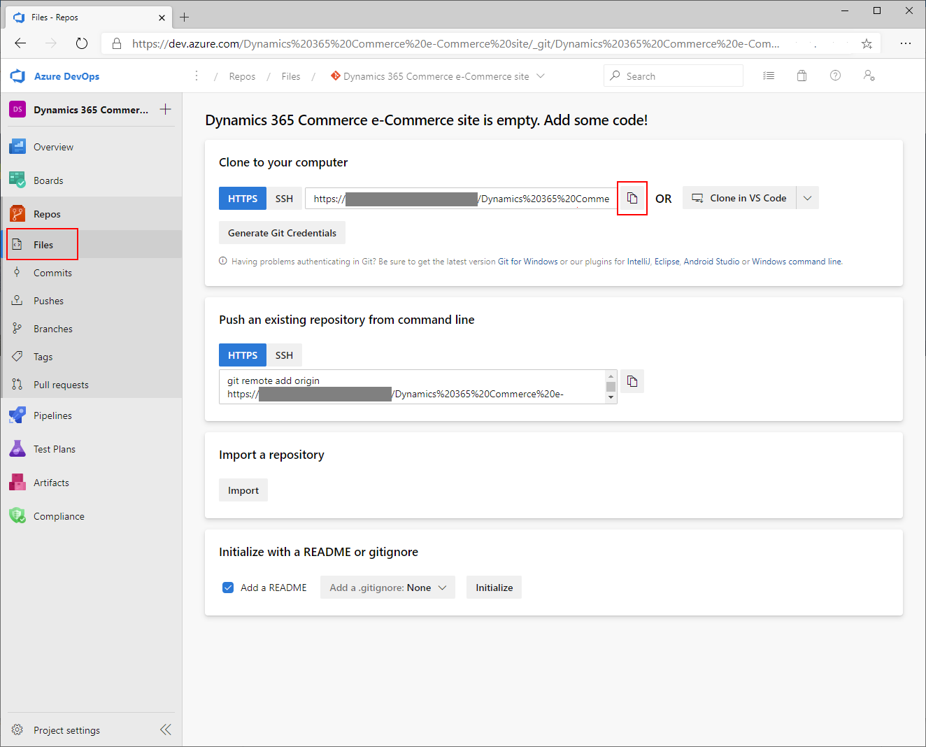
Task: Open the Pull requests page
Action: click(x=60, y=384)
